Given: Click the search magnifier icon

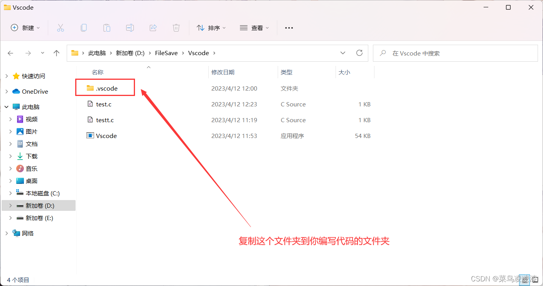Looking at the screenshot, I should point(383,53).
